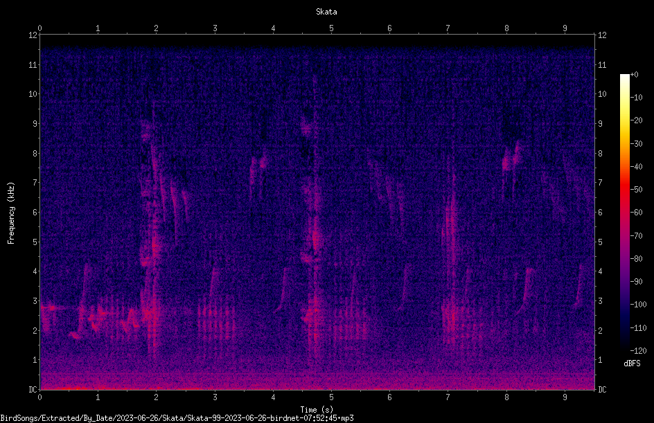Viewport: 654px width, 423px height.
Task: Click the "-30" color scale label
Action: (x=636, y=144)
